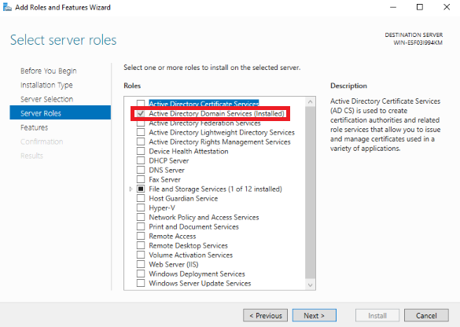Select the DNS Server label text
Image resolution: width=460 pixels, height=327 pixels.
167,170
